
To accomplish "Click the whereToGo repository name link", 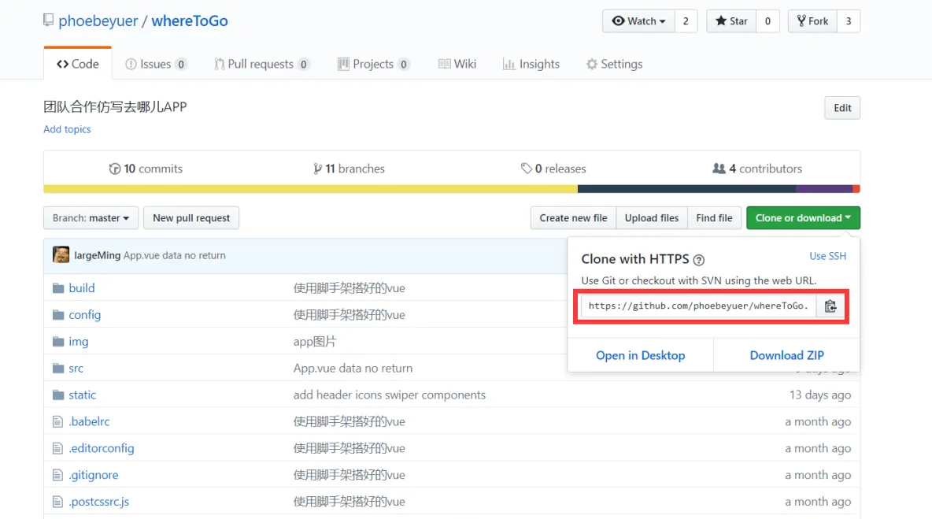I will (190, 20).
